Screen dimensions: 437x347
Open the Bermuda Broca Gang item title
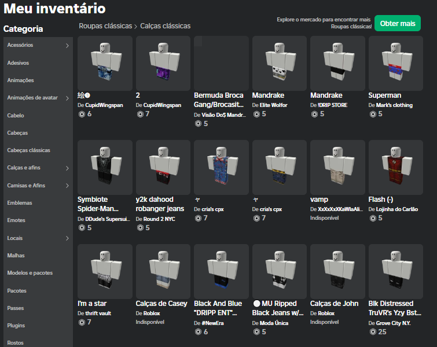click(x=219, y=100)
